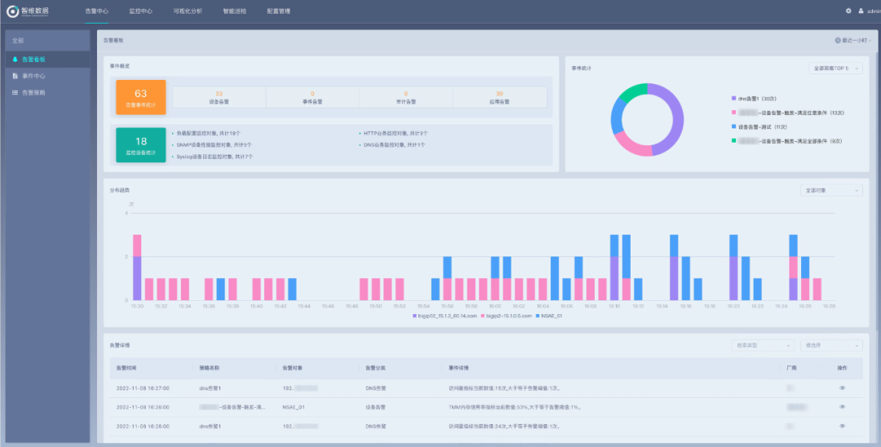
Task: Click the 告警看板 breadcrumb title
Action: pyautogui.click(x=113, y=41)
